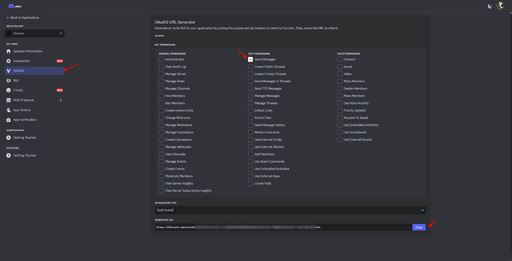Screen dimensions: 512x261
Task: Go back to Applications
Action: pos(23,18)
